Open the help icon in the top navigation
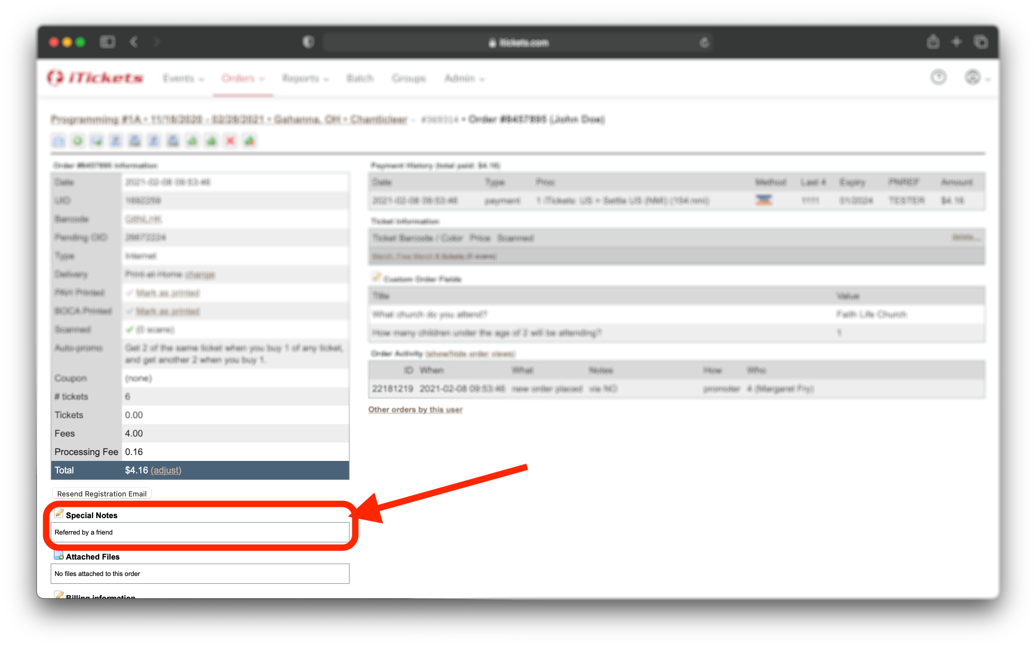Image resolution: width=1036 pixels, height=647 pixels. (x=938, y=78)
